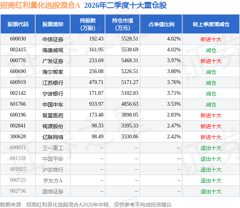Click the 占净值比例 column header

(x=161, y=24)
